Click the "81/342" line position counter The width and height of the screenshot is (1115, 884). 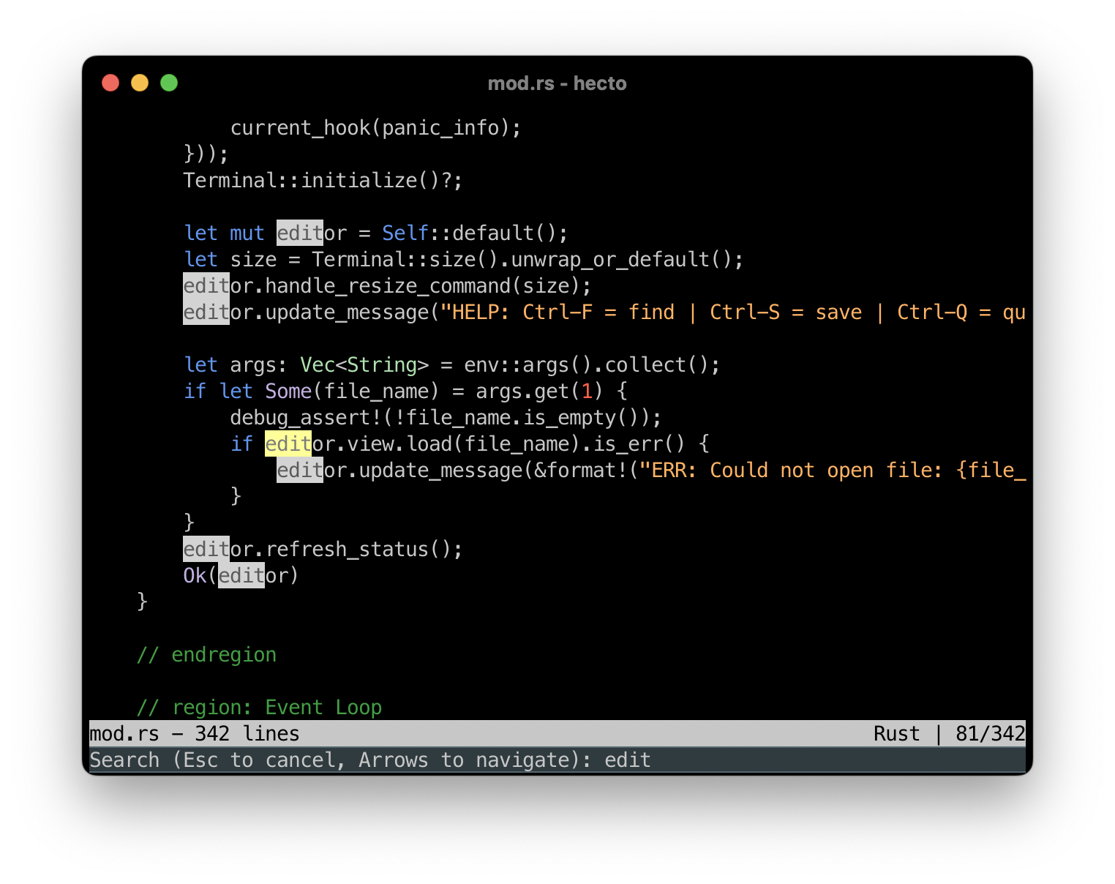coord(989,733)
